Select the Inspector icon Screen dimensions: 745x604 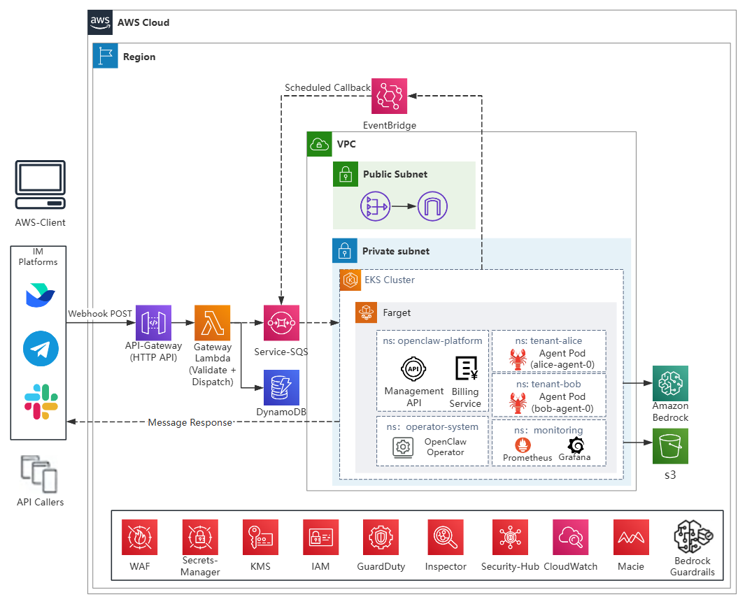(x=445, y=537)
